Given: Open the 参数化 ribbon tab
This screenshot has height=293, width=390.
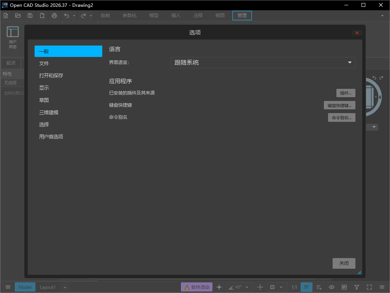Looking at the screenshot, I should [130, 16].
